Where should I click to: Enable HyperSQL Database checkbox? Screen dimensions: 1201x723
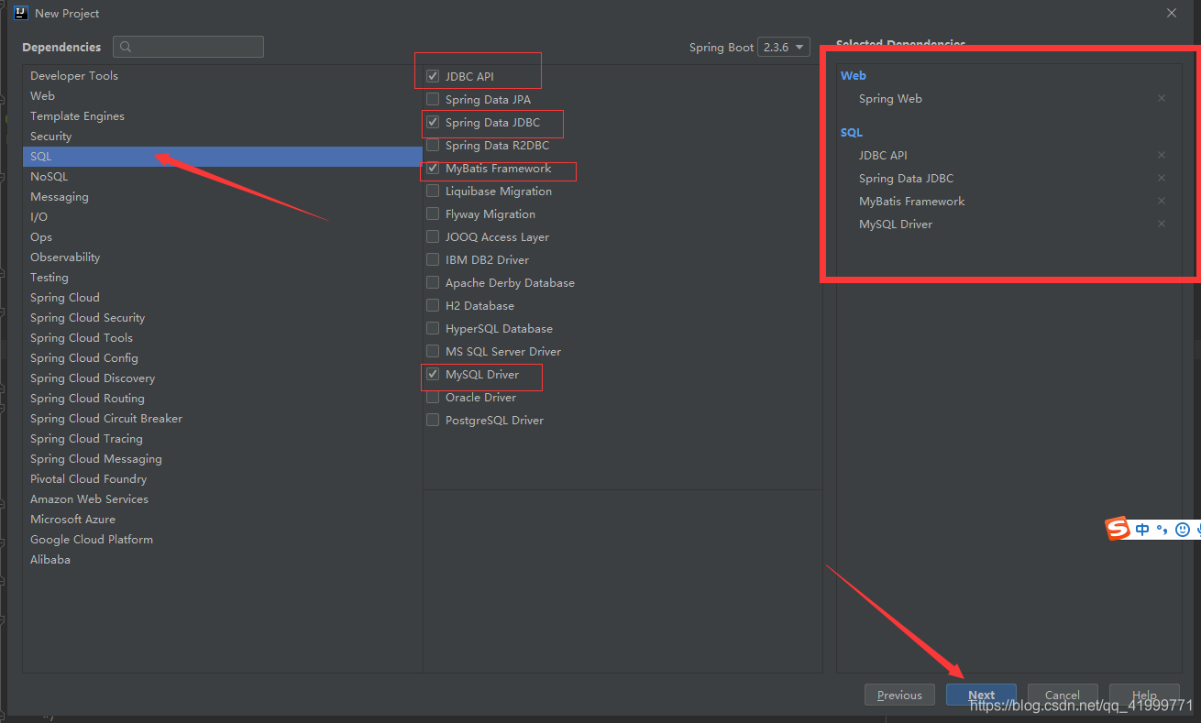coord(433,328)
